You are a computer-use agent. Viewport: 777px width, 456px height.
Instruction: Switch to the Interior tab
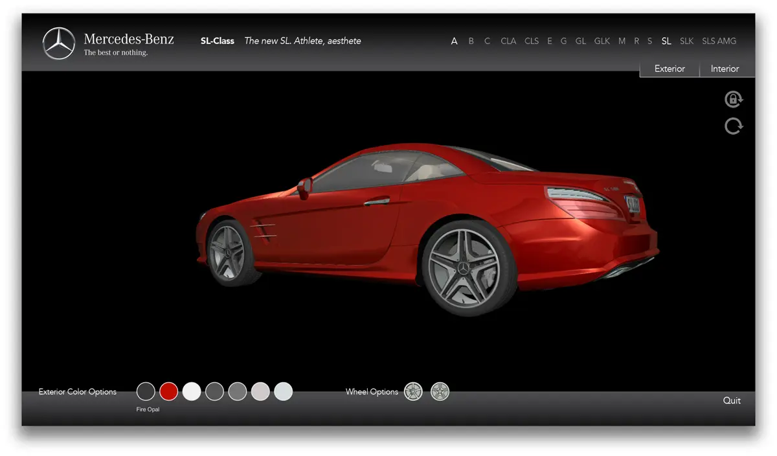[725, 69]
